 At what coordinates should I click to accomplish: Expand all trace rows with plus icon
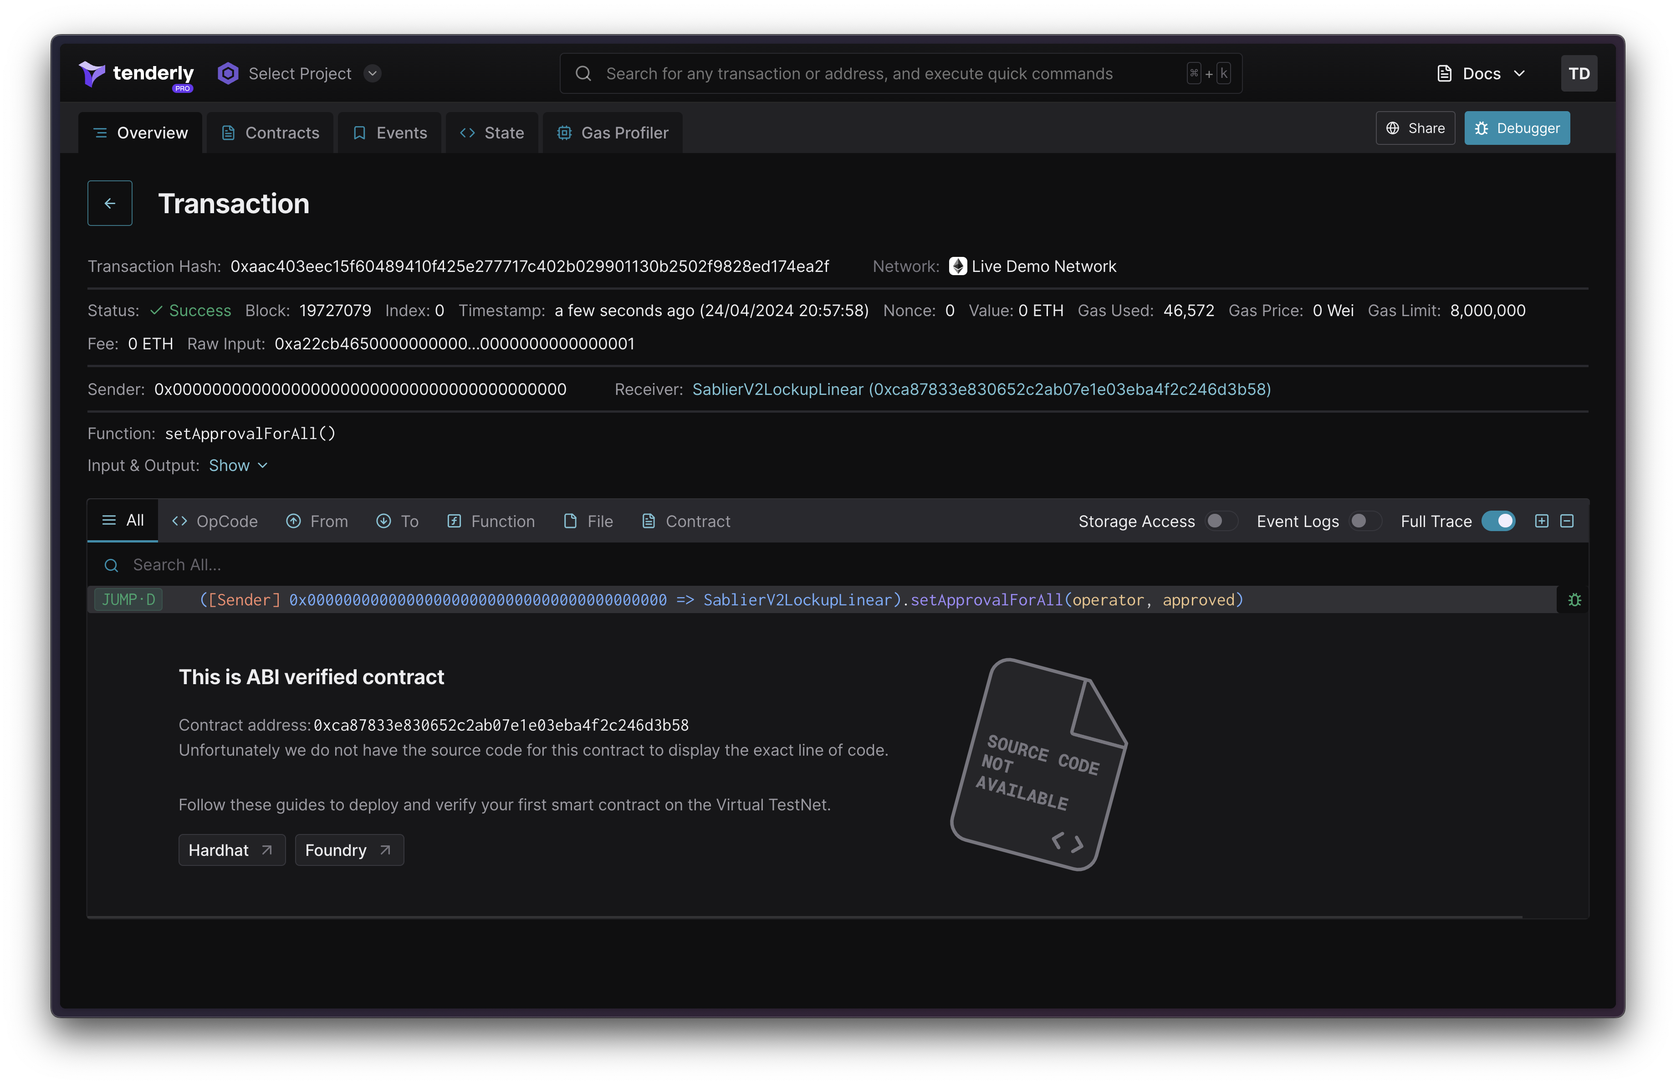tap(1542, 521)
